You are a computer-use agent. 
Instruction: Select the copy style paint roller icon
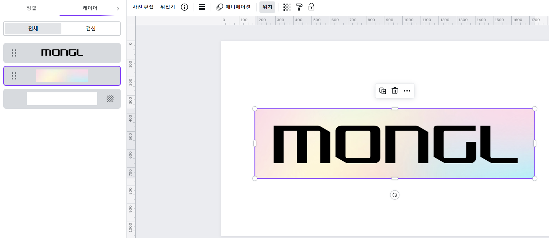coord(299,7)
